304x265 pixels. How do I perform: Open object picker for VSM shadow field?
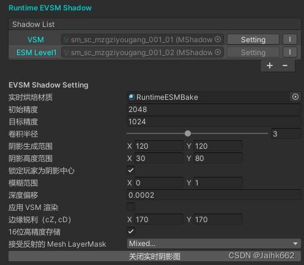click(x=218, y=39)
